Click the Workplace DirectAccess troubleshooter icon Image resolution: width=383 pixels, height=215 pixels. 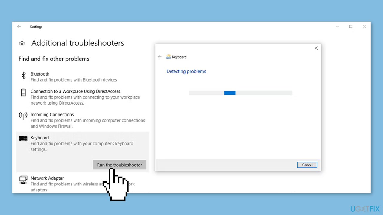[23, 93]
